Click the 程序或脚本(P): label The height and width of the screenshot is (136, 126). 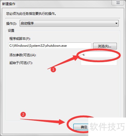coord(20,39)
